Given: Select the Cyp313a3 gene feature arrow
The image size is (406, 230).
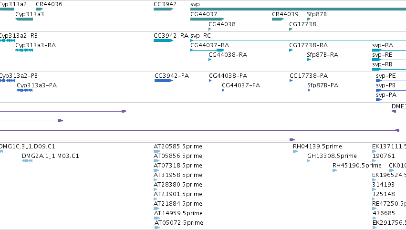Looking at the screenshot, I should click(24, 19).
